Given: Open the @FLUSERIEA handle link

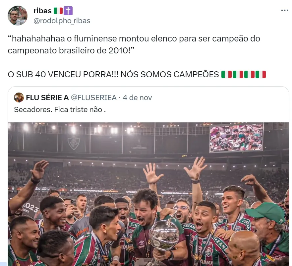Looking at the screenshot, I should click(94, 98).
